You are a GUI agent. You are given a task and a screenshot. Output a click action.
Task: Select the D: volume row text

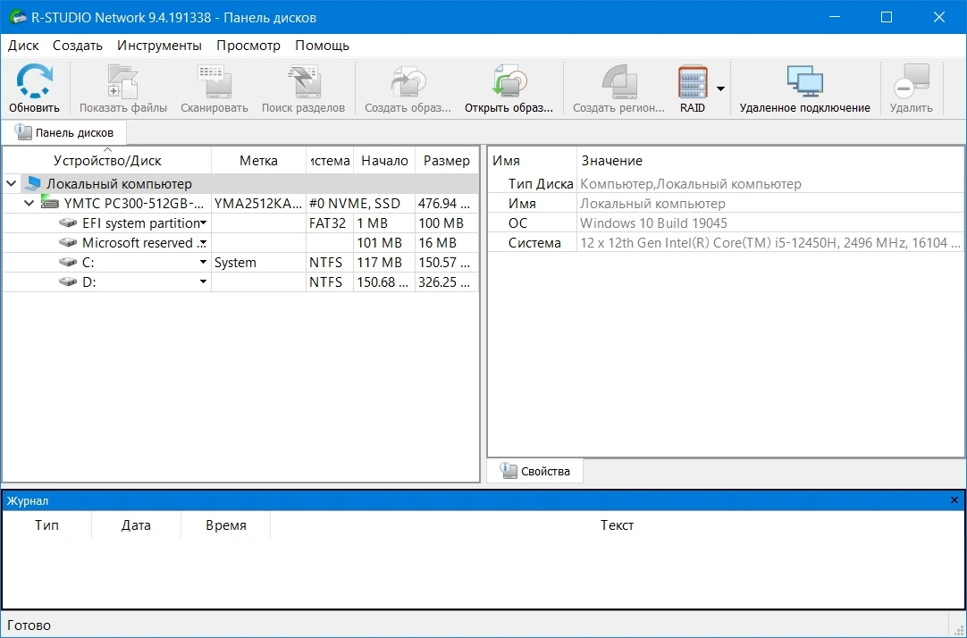click(x=88, y=282)
